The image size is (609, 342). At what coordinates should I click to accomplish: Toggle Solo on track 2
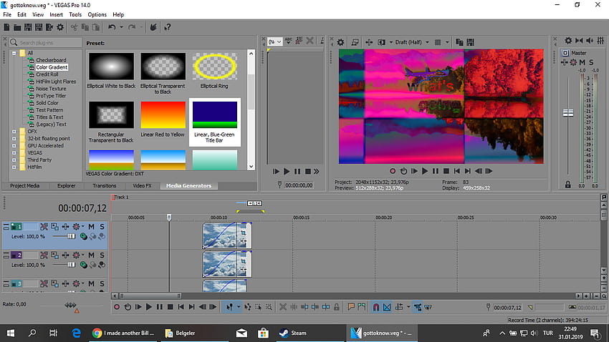pos(102,255)
